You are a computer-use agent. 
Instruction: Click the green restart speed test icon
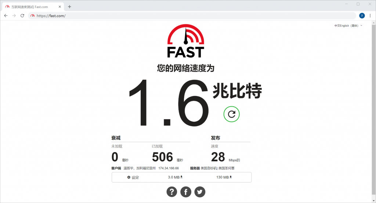pyautogui.click(x=231, y=114)
